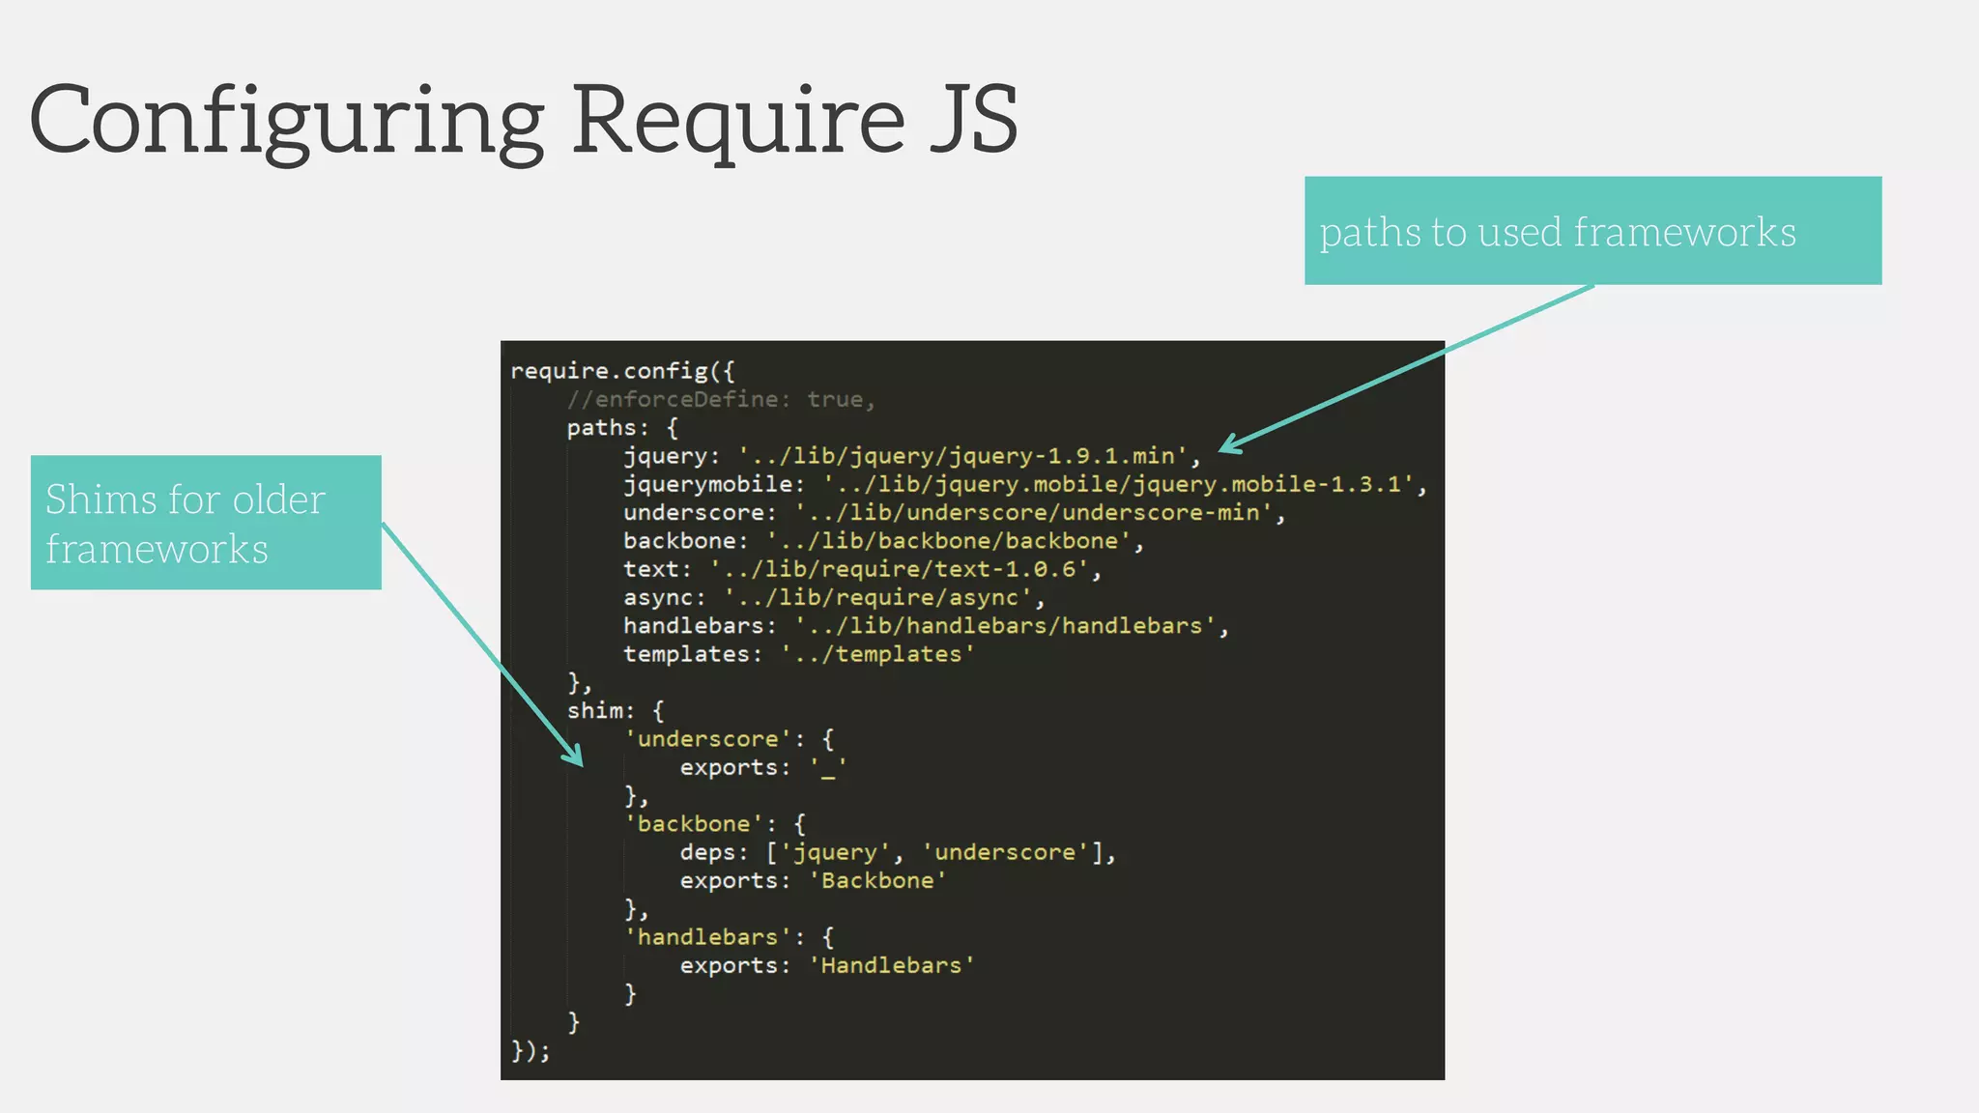This screenshot has height=1113, width=1979.
Task: Select the 'paths to used frameworks' callout box
Action: (x=1592, y=230)
